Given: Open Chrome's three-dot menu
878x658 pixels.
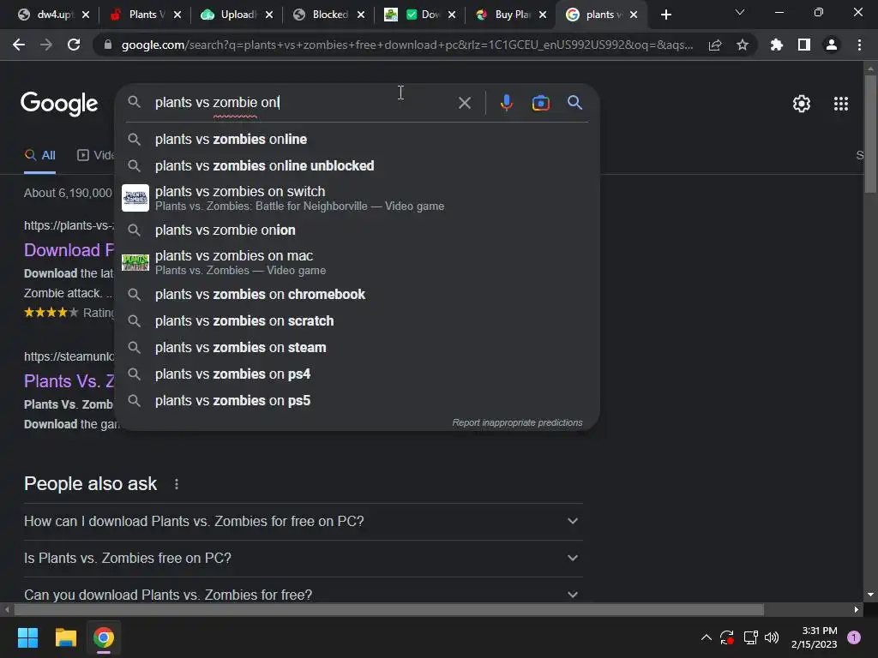Looking at the screenshot, I should tap(859, 45).
